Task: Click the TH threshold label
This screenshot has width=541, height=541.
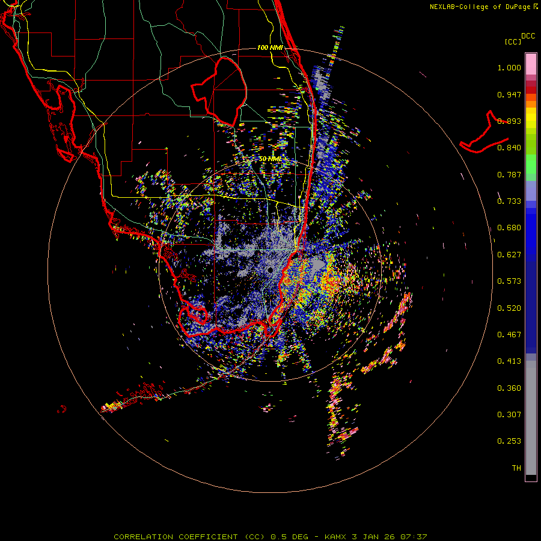Action: click(x=516, y=468)
